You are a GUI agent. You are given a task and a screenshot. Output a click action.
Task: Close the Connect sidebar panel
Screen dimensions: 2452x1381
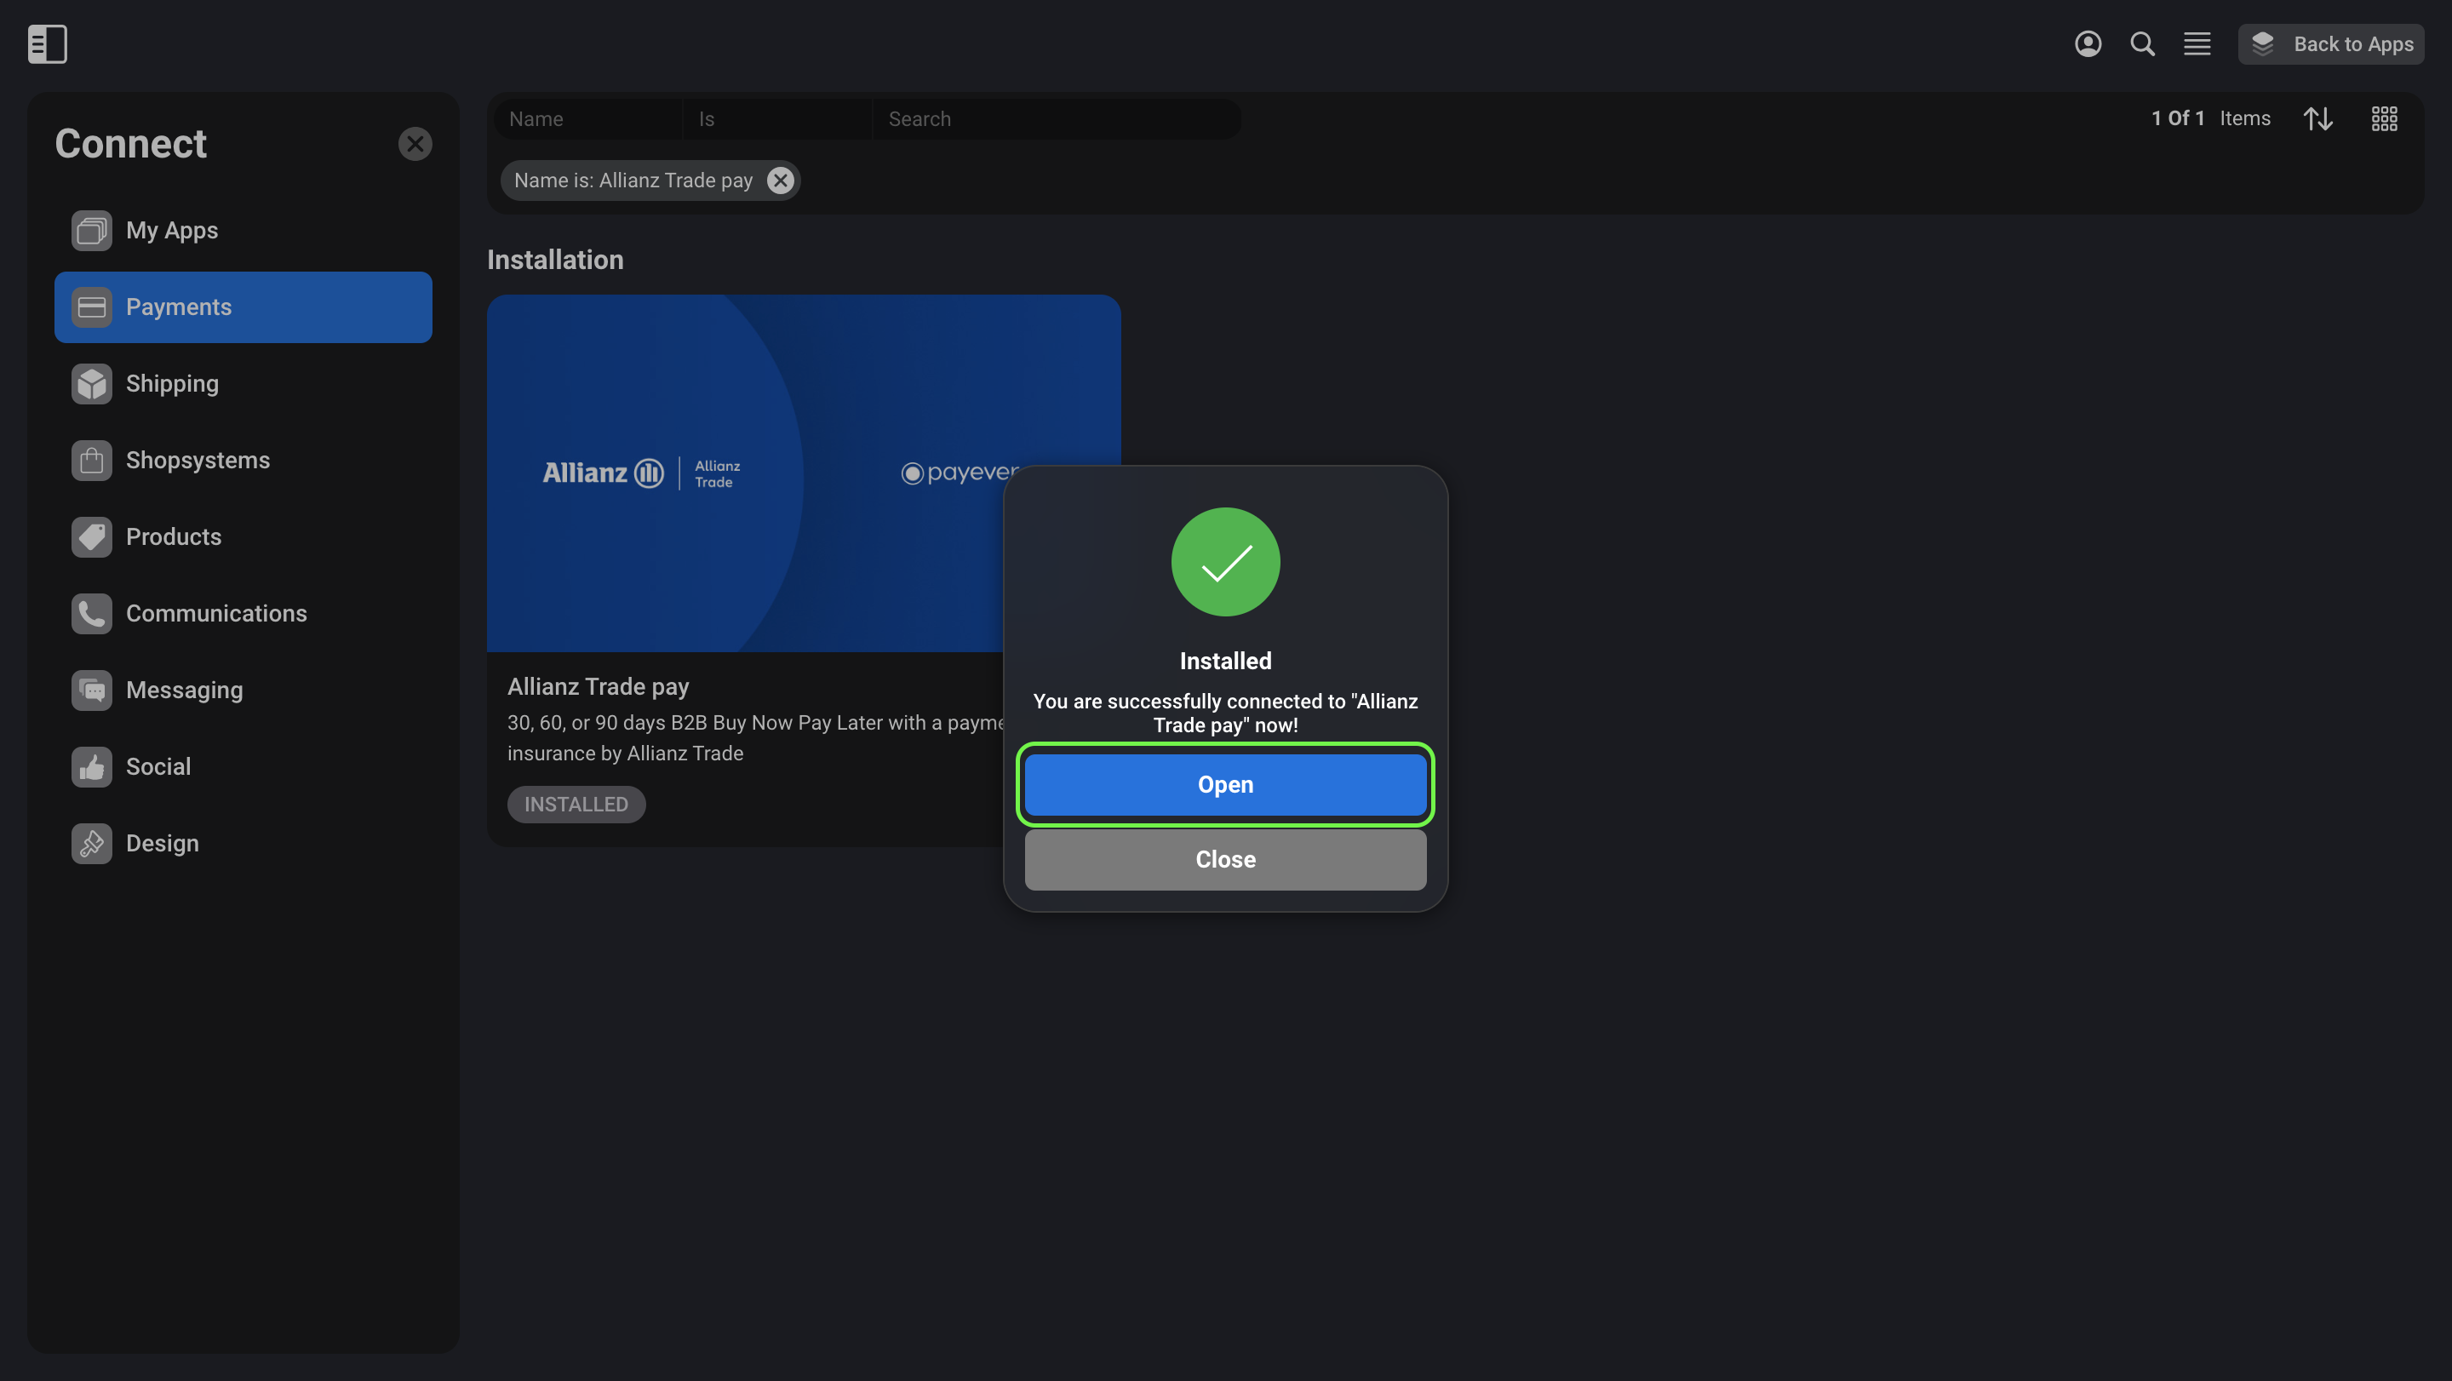[415, 144]
